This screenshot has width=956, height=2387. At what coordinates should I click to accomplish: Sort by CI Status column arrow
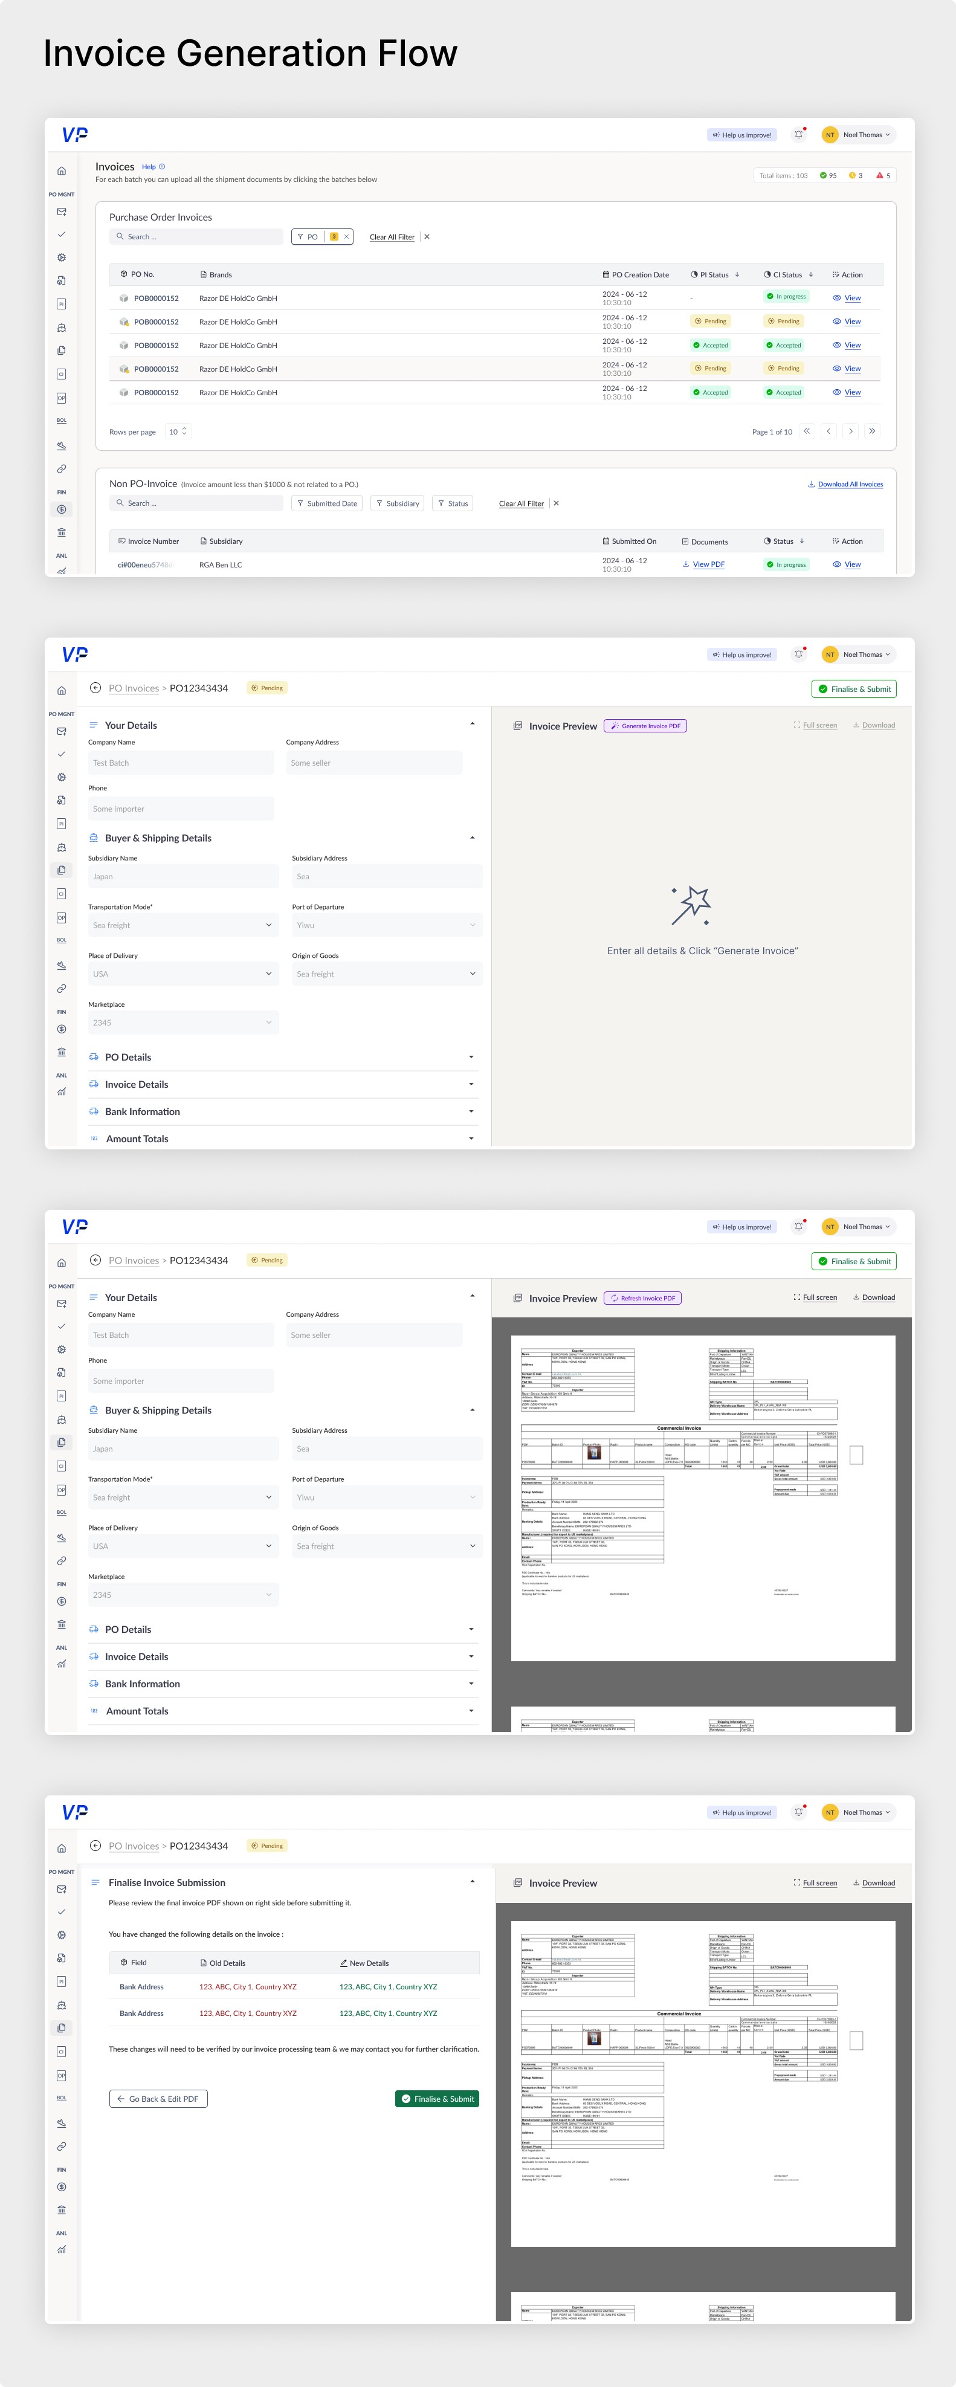click(x=810, y=274)
